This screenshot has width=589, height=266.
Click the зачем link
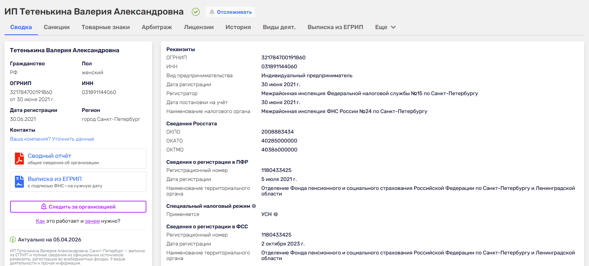(x=92, y=221)
